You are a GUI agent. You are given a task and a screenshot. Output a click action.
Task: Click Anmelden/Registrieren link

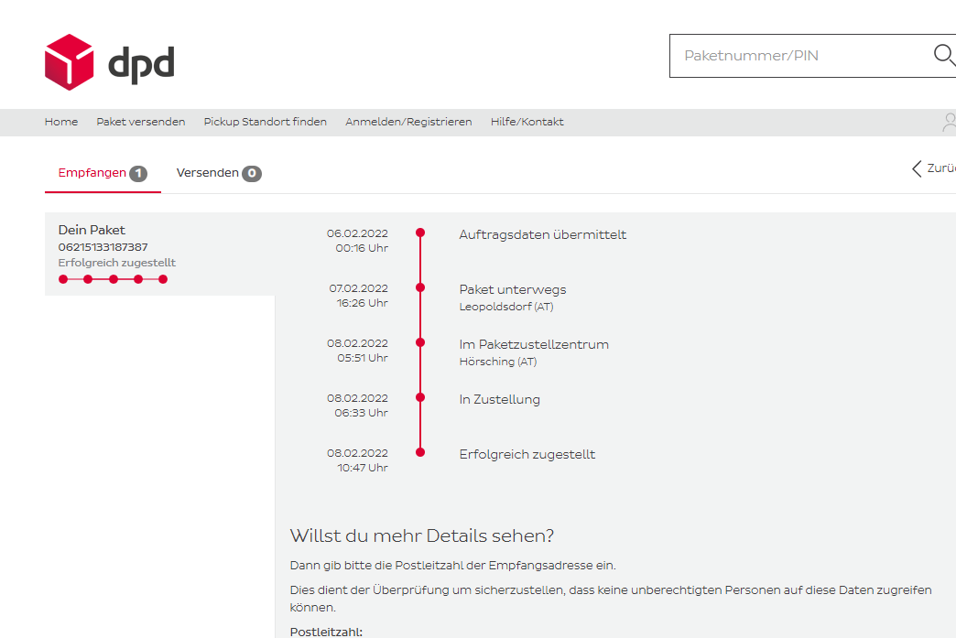[408, 122]
